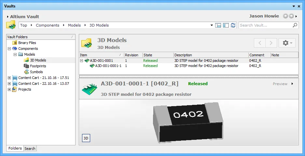Click the previous arrow button in 3D Models header
This screenshot has height=156, width=305.
tap(260, 43)
